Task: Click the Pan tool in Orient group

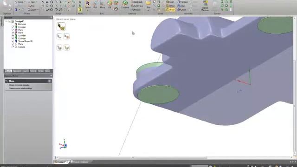Action: [x=31, y=6]
